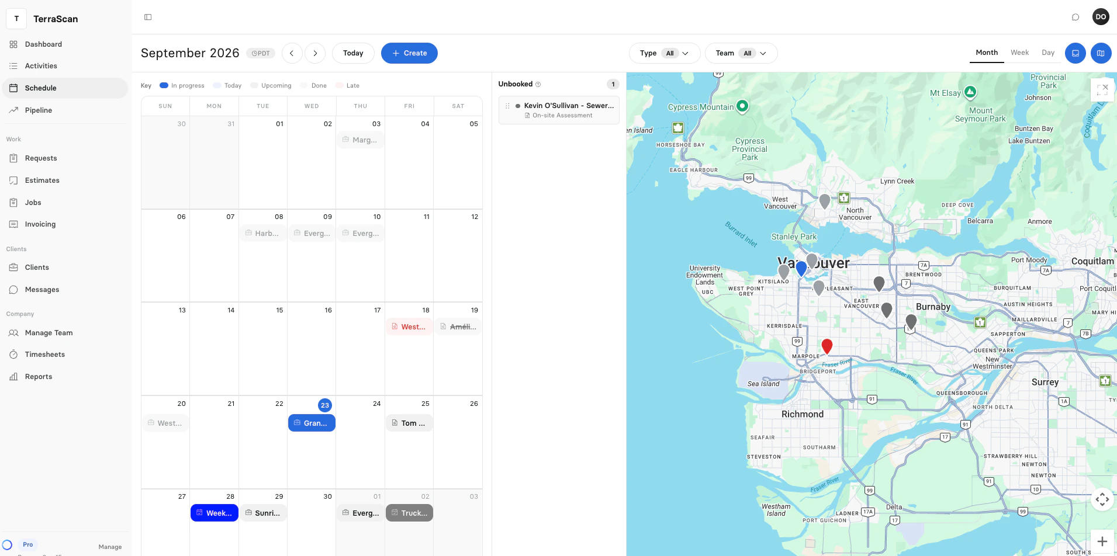Open the chat bubble icon in header
Screen dimensions: 1117x556
(1075, 17)
